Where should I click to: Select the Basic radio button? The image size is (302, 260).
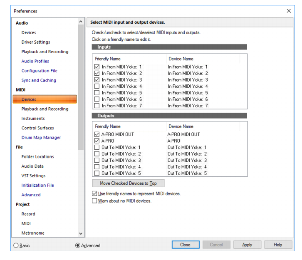[16, 245]
